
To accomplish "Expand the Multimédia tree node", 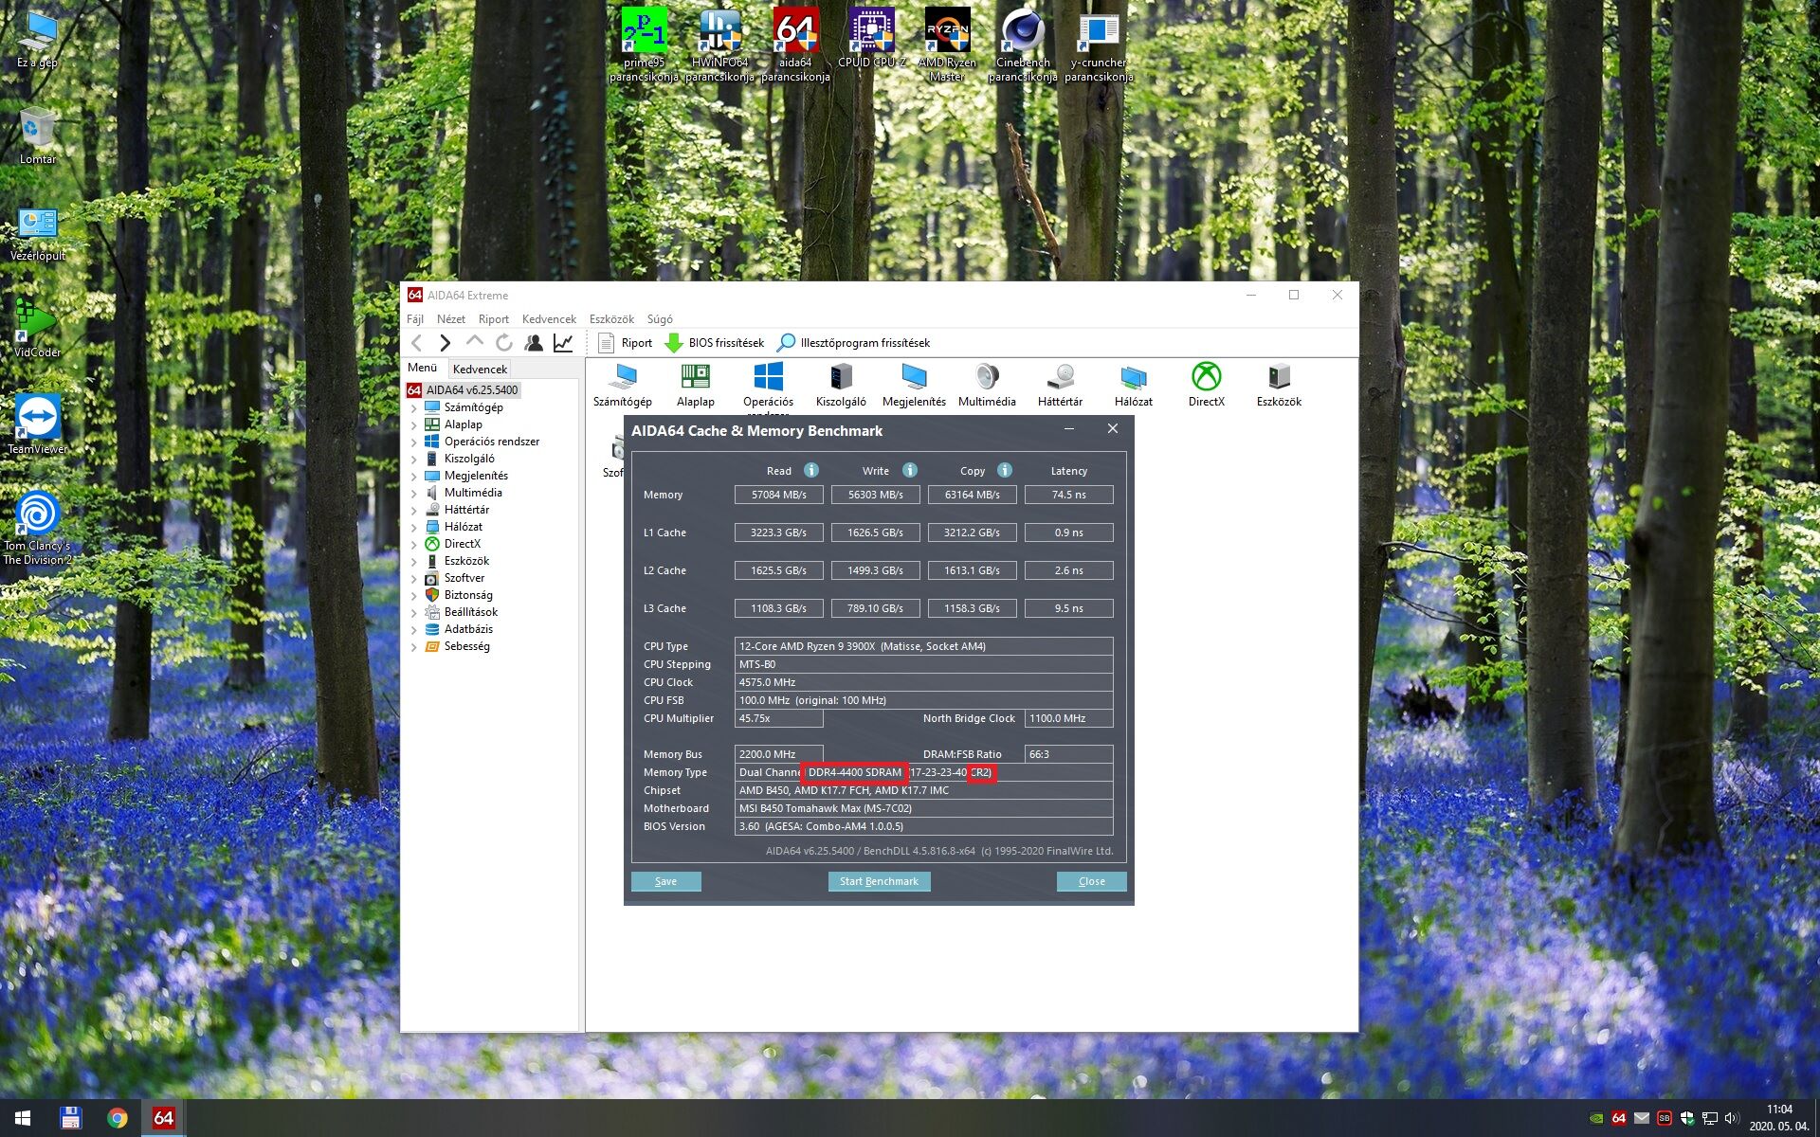I will tap(414, 494).
